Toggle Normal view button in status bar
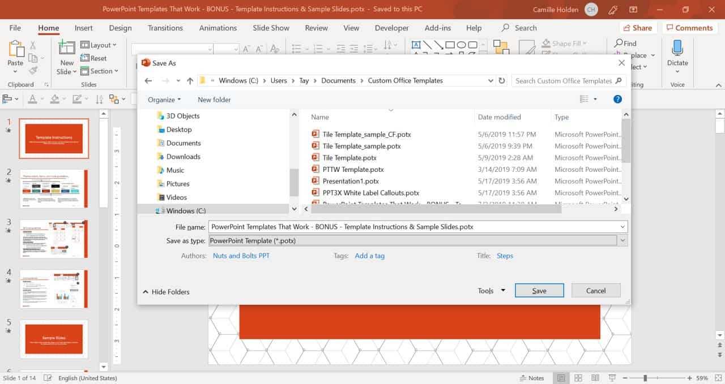The height and width of the screenshot is (384, 725). [x=561, y=378]
